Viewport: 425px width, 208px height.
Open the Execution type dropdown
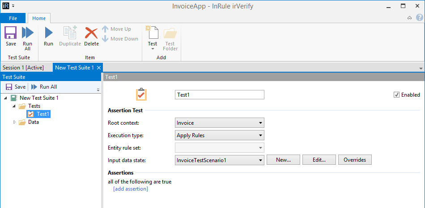[219, 135]
